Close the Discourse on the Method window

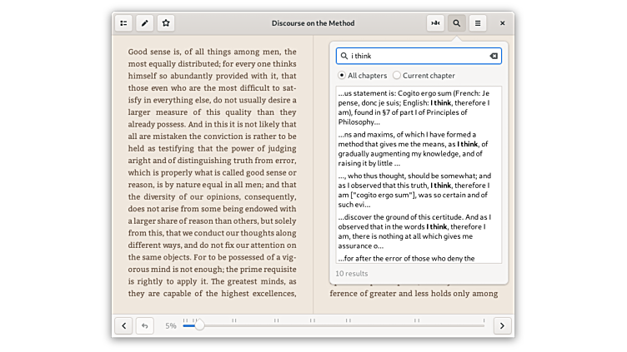502,23
